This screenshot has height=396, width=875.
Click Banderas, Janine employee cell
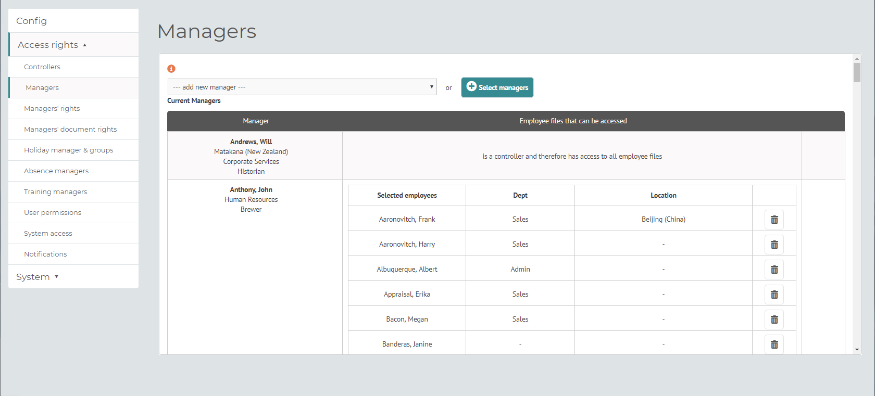coord(407,344)
